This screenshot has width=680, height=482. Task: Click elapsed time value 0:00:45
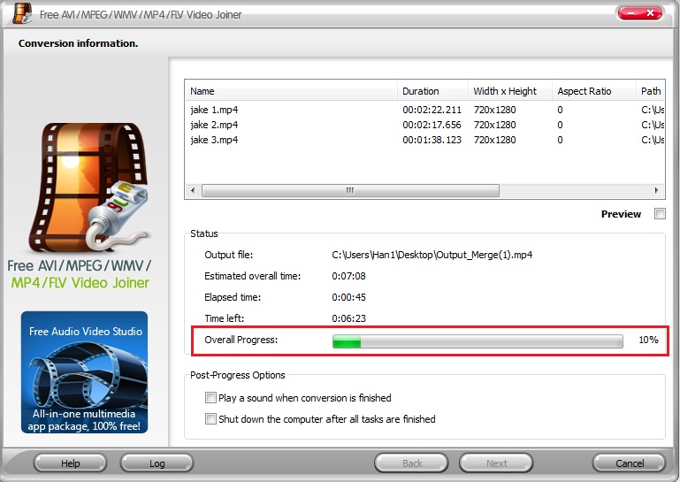(348, 297)
